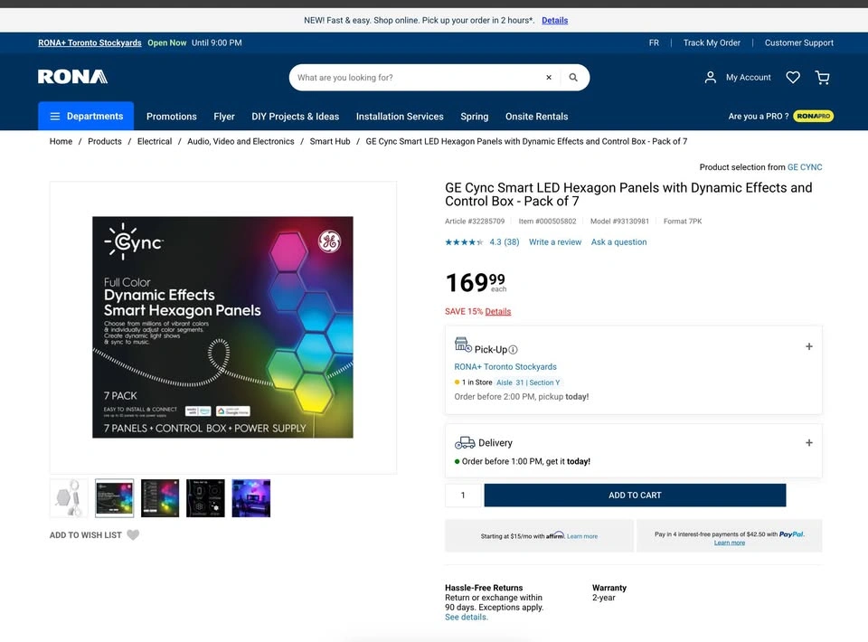Click the quantity input field
This screenshot has height=642, width=868.
tap(463, 496)
